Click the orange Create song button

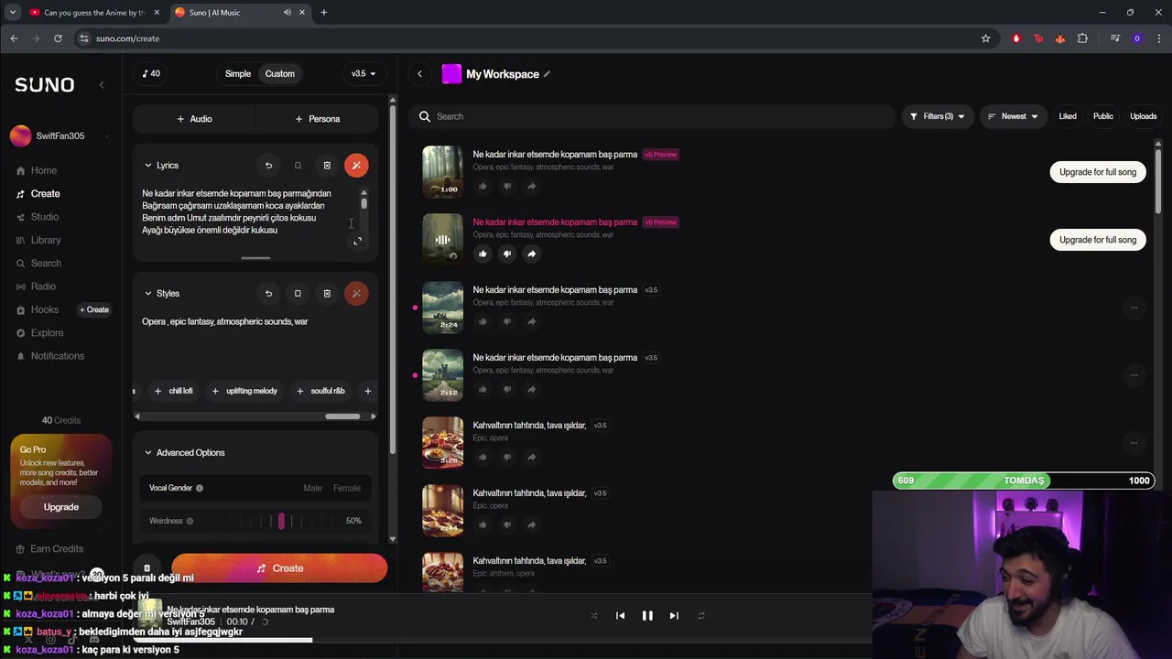(x=279, y=568)
